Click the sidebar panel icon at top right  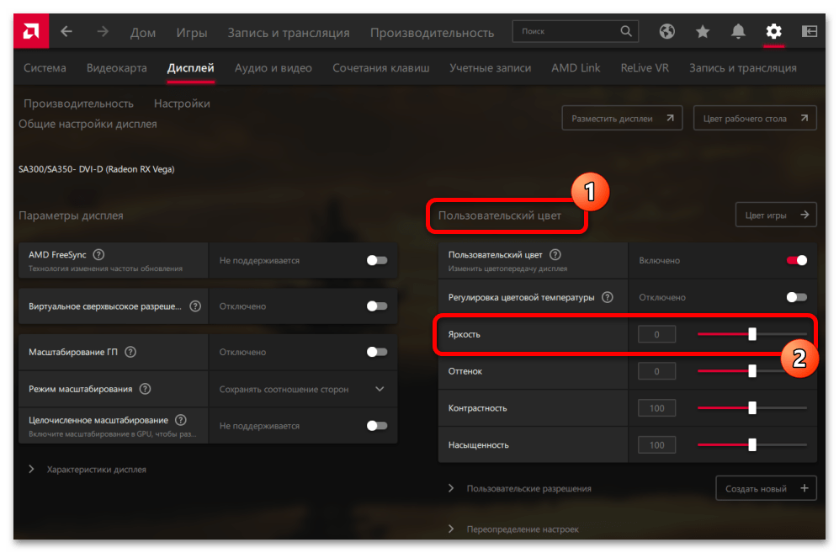[x=809, y=32]
